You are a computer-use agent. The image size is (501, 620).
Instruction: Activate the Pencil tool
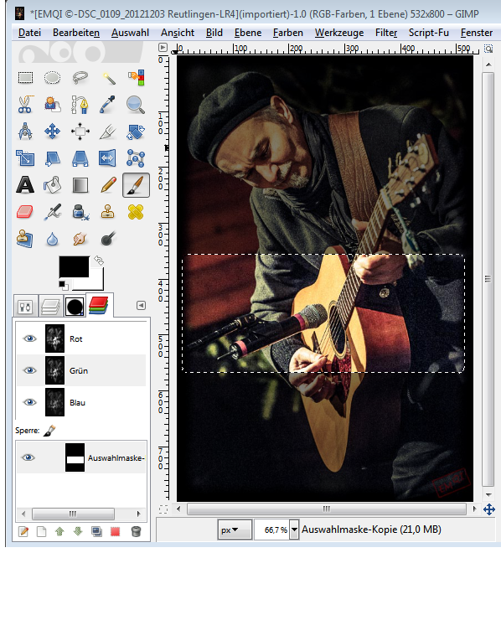(108, 185)
